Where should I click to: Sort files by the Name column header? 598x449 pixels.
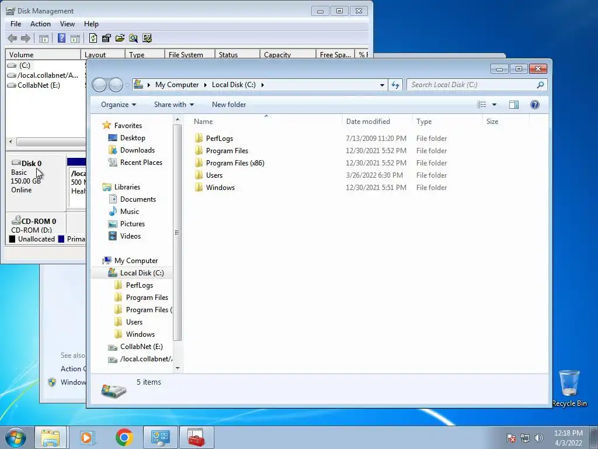(x=266, y=122)
